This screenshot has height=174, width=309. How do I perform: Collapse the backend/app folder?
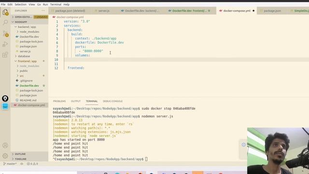tap(29, 27)
